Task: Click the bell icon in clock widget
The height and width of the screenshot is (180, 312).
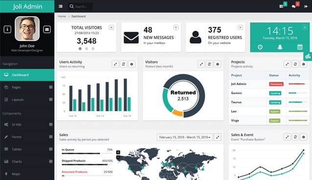Action: (x=280, y=47)
